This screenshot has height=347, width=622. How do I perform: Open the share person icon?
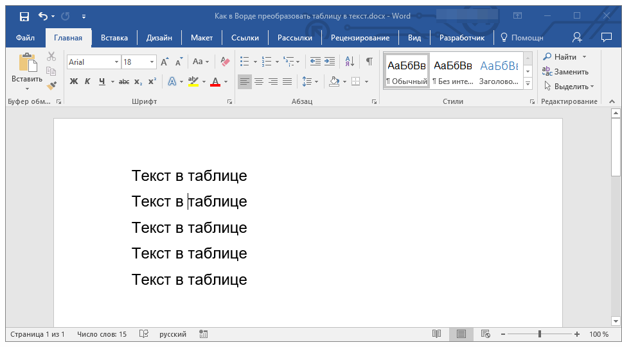point(577,38)
